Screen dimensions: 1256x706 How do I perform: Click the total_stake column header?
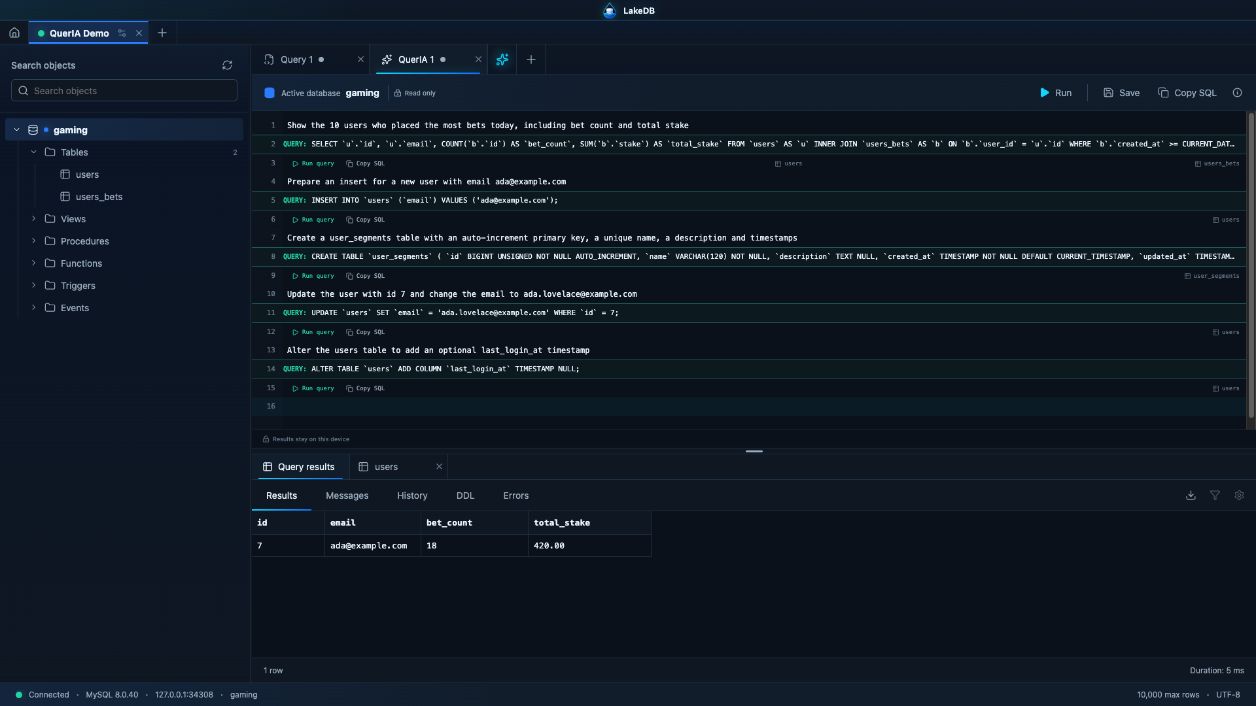tap(589, 523)
